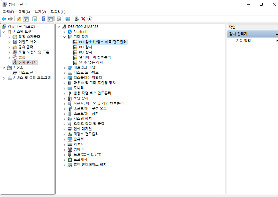Select the 이벤트 뷰어 icon
278x197 pixels.
coord(15,42)
